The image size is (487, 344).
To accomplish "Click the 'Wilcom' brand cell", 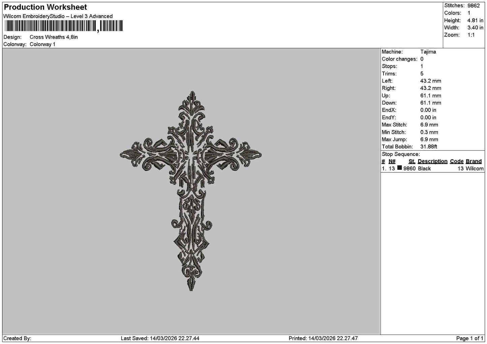I will coord(475,169).
